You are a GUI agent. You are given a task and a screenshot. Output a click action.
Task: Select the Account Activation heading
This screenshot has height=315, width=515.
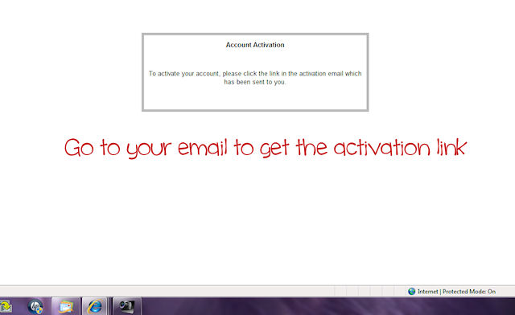point(255,45)
